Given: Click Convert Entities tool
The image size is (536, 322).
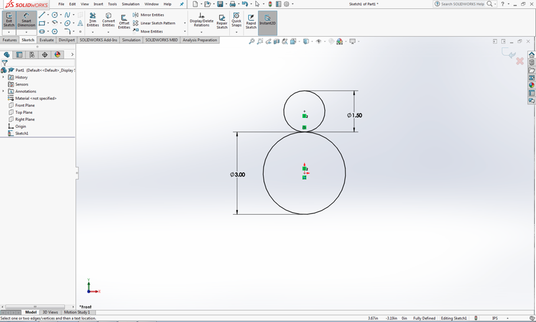Looking at the screenshot, I should click(108, 20).
